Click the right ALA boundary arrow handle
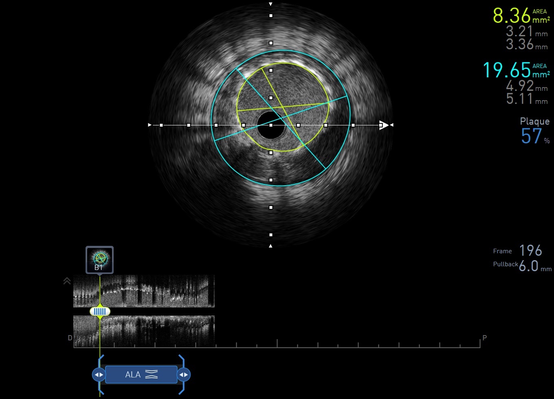 click(x=184, y=375)
